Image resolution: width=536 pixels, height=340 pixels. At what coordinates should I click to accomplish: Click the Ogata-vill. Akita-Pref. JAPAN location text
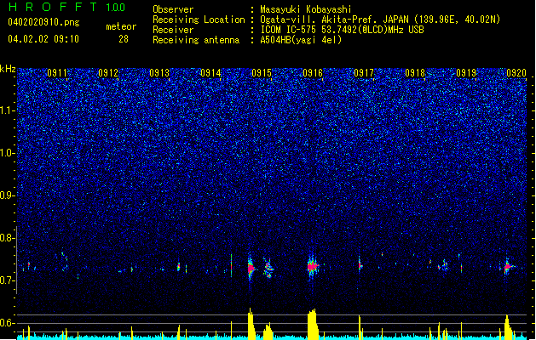click(x=380, y=20)
